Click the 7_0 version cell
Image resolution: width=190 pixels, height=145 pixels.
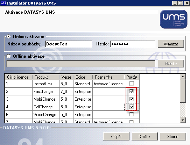pos(66,92)
